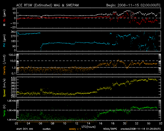Image resolution: width=164 pixels, height=131 pixels.
Task: Click the orange 'density < 1' legend text
Action: click(75, 129)
